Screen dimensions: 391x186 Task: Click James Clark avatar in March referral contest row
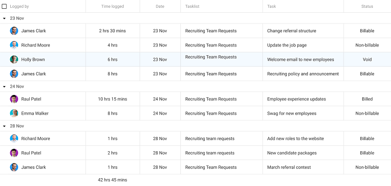(x=14, y=167)
